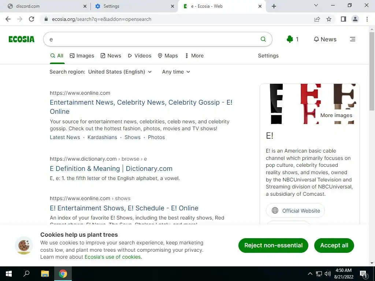Click the browser forward arrow
Image resolution: width=375 pixels, height=281 pixels.
(20, 19)
